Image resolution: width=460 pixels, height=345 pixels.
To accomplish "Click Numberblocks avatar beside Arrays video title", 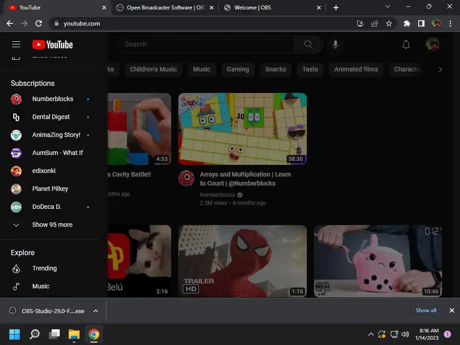I will (186, 178).
